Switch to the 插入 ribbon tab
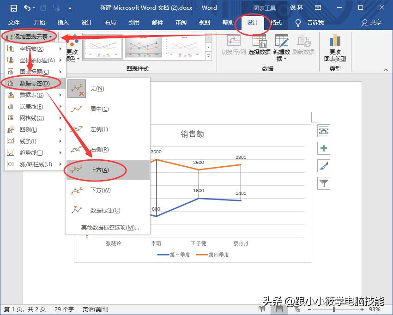This screenshot has height=315, width=393. pyautogui.click(x=63, y=22)
